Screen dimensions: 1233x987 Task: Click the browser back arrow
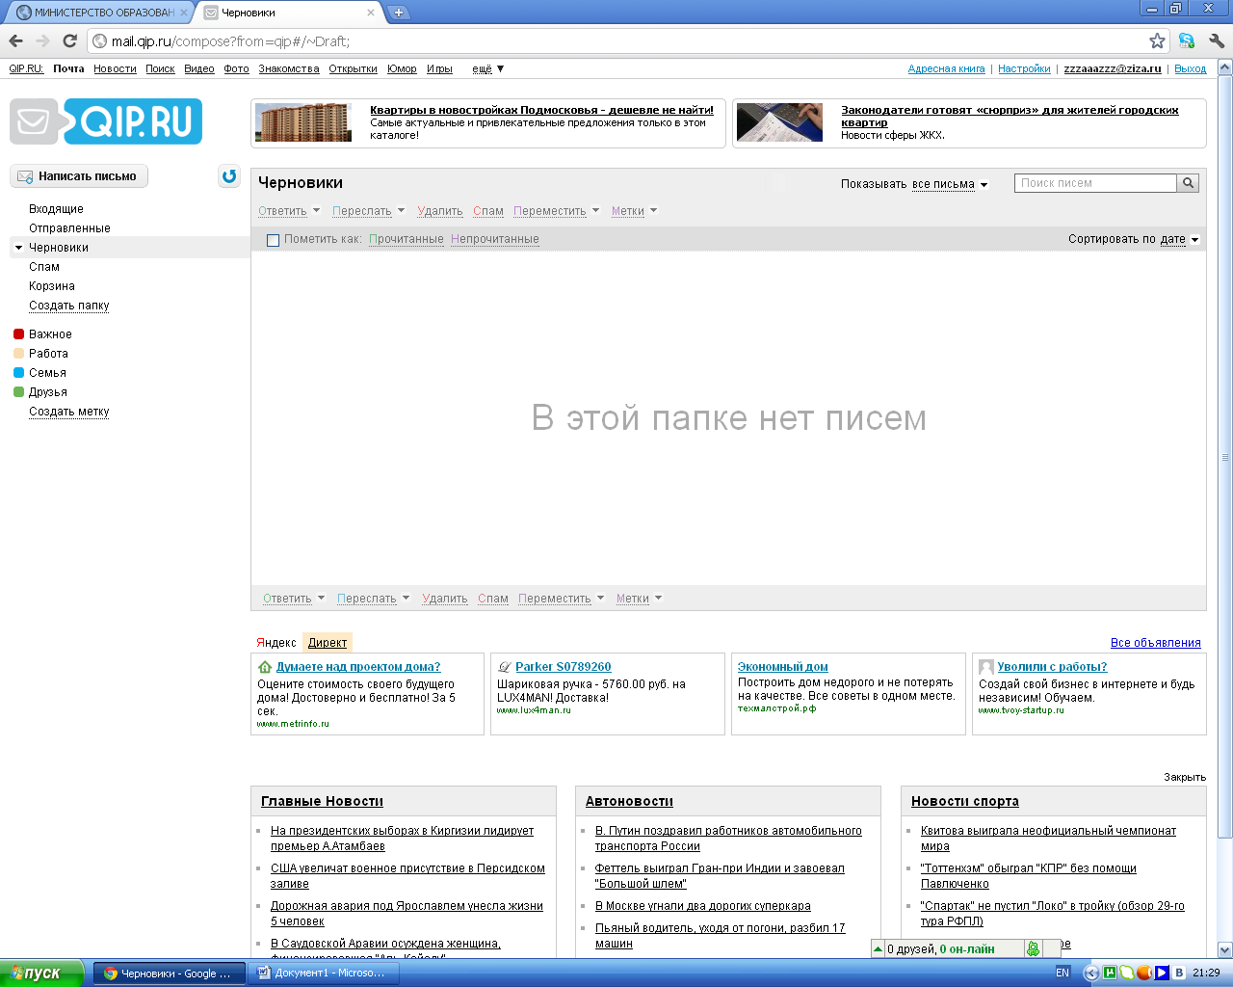[15, 40]
